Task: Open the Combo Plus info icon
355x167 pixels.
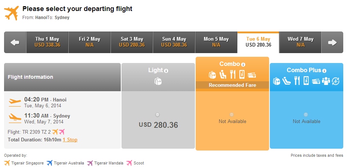Action: (x=324, y=71)
